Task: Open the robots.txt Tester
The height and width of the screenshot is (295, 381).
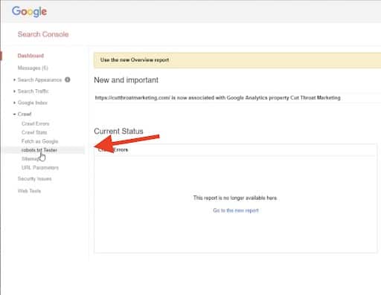Action: [x=39, y=150]
